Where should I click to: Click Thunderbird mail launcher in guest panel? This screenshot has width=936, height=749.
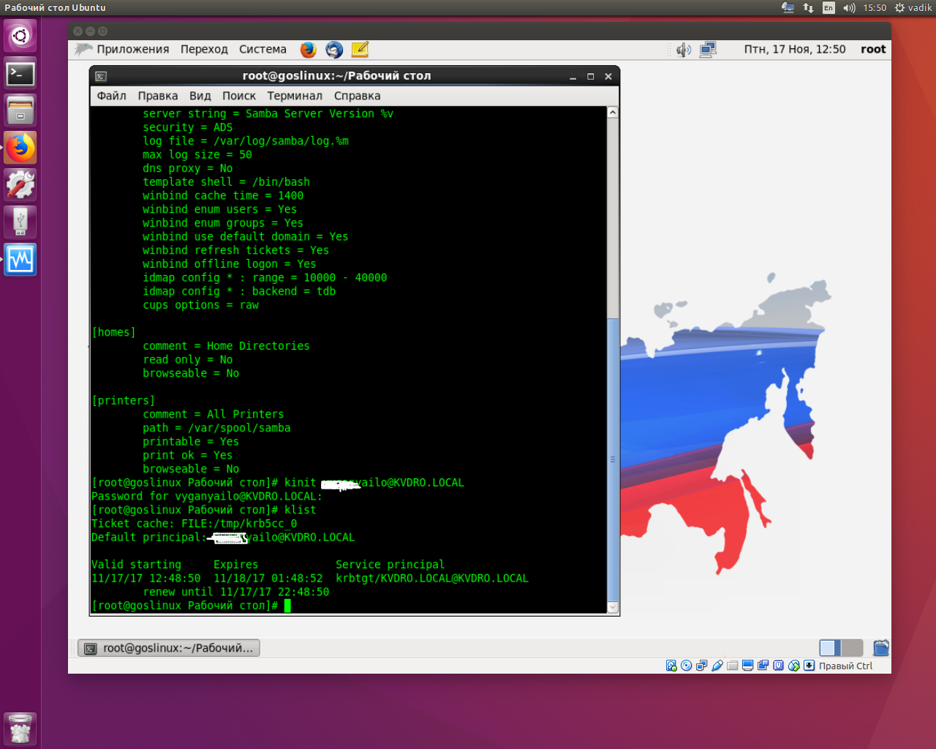(x=334, y=50)
